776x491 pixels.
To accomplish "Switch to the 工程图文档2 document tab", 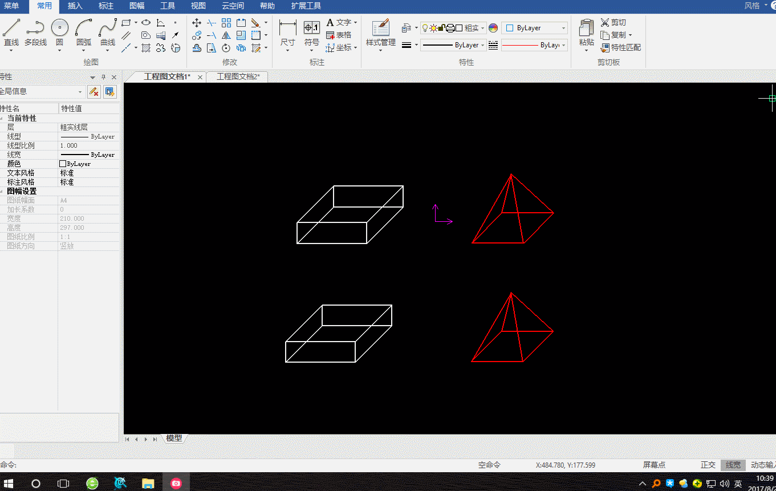I will point(238,76).
